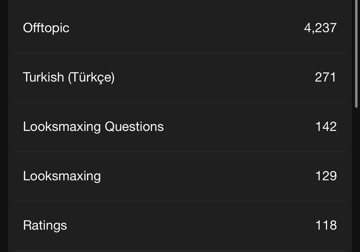Click the dark margin left of the list panel

(x=4, y=125)
